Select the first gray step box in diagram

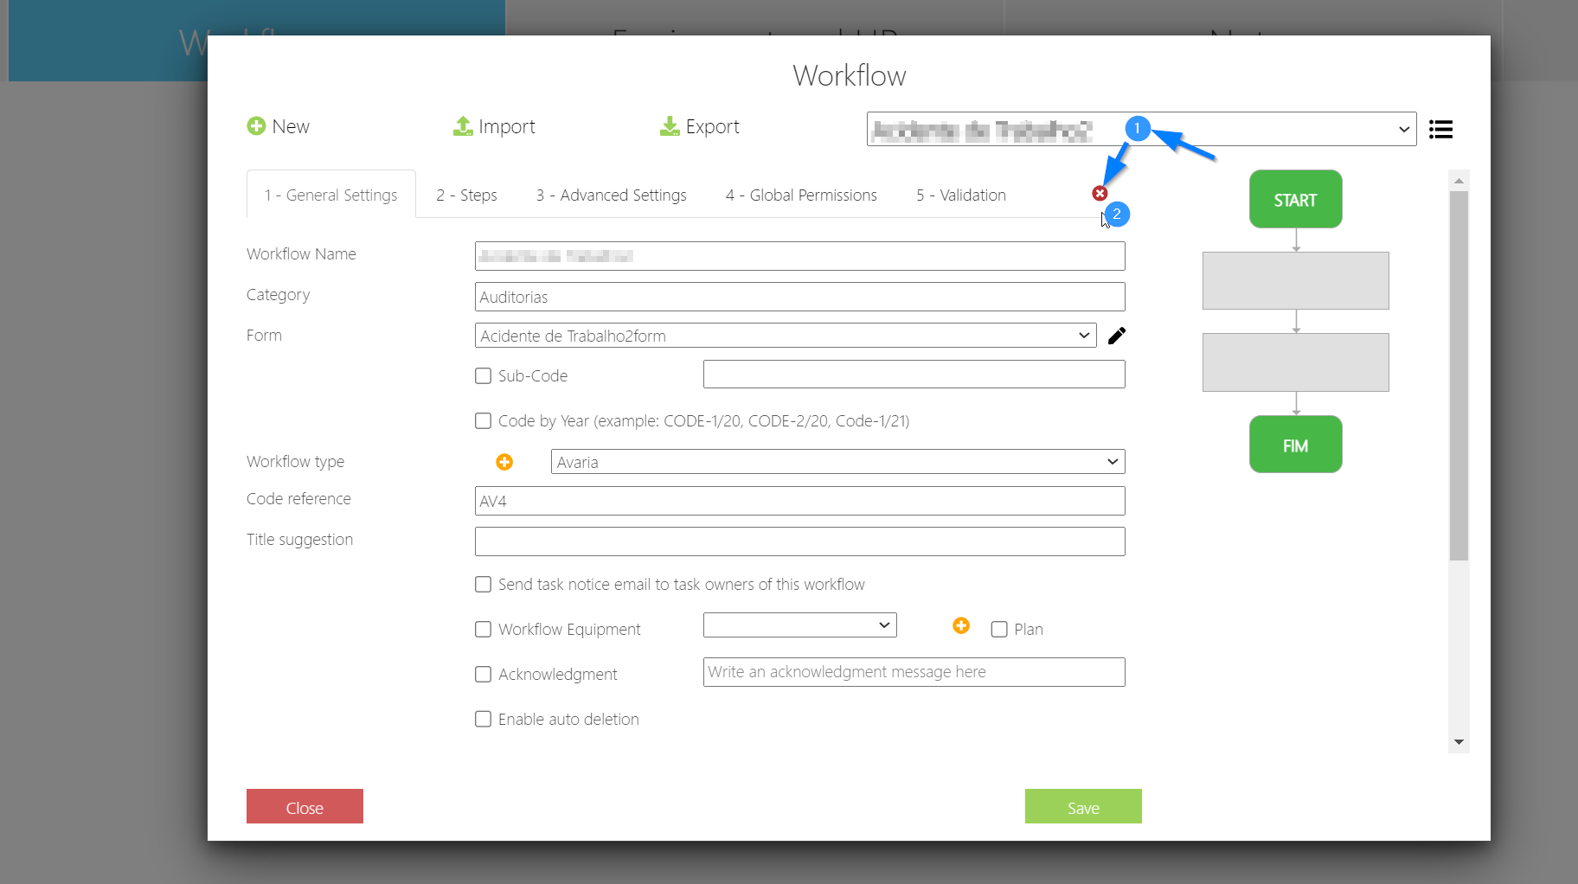click(x=1295, y=281)
